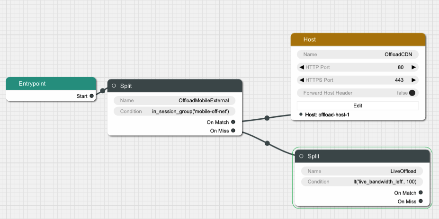Increase the HTTP Port value
This screenshot has width=439, height=219.
click(x=413, y=67)
